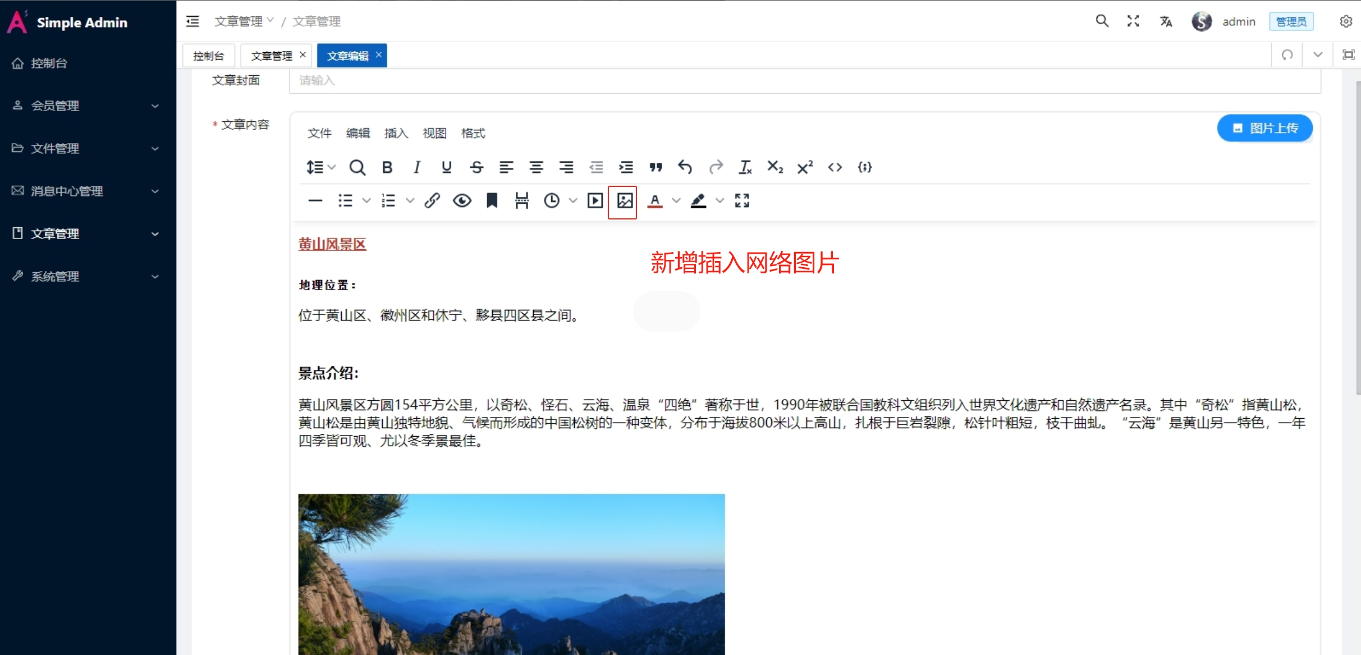Toggle italic formatting

tap(417, 167)
